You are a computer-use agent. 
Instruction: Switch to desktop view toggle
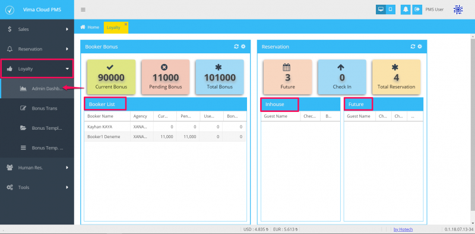[x=381, y=9]
